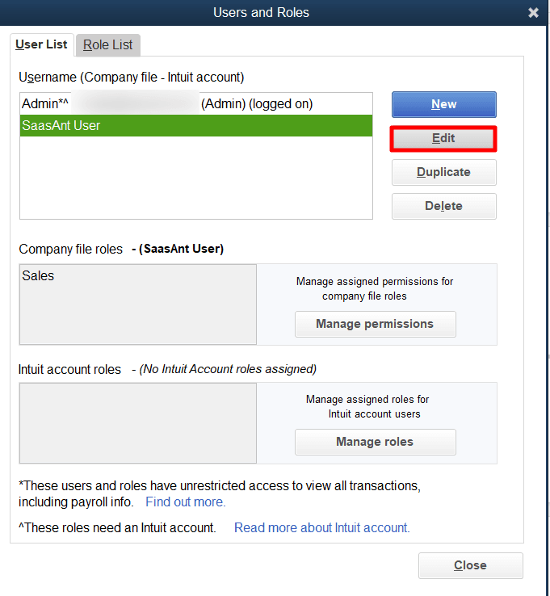Duplicate the selected user
The image size is (550, 596).
pyautogui.click(x=444, y=172)
